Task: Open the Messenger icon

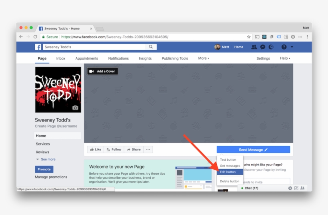Action: click(263, 47)
